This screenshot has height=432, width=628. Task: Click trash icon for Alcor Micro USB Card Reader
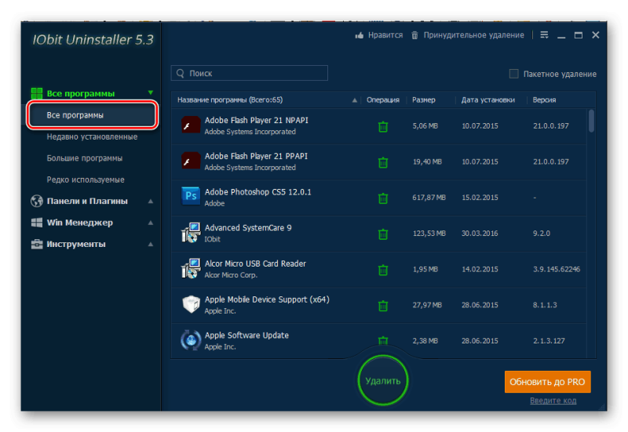click(x=383, y=270)
